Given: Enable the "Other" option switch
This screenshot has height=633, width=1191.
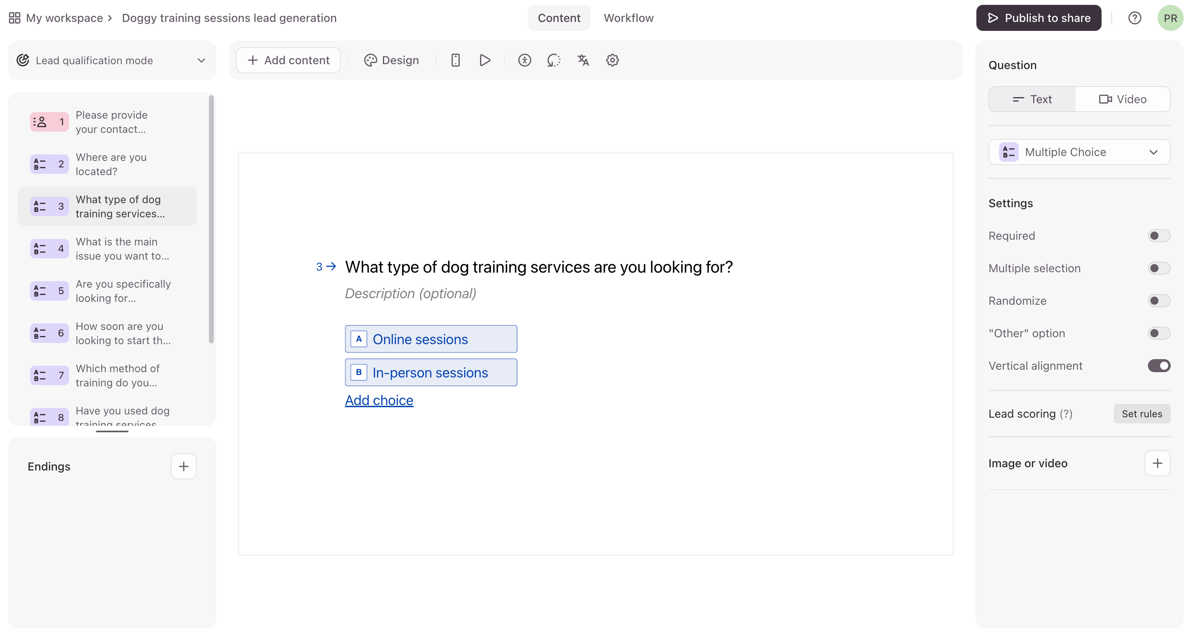Looking at the screenshot, I should click(x=1158, y=333).
